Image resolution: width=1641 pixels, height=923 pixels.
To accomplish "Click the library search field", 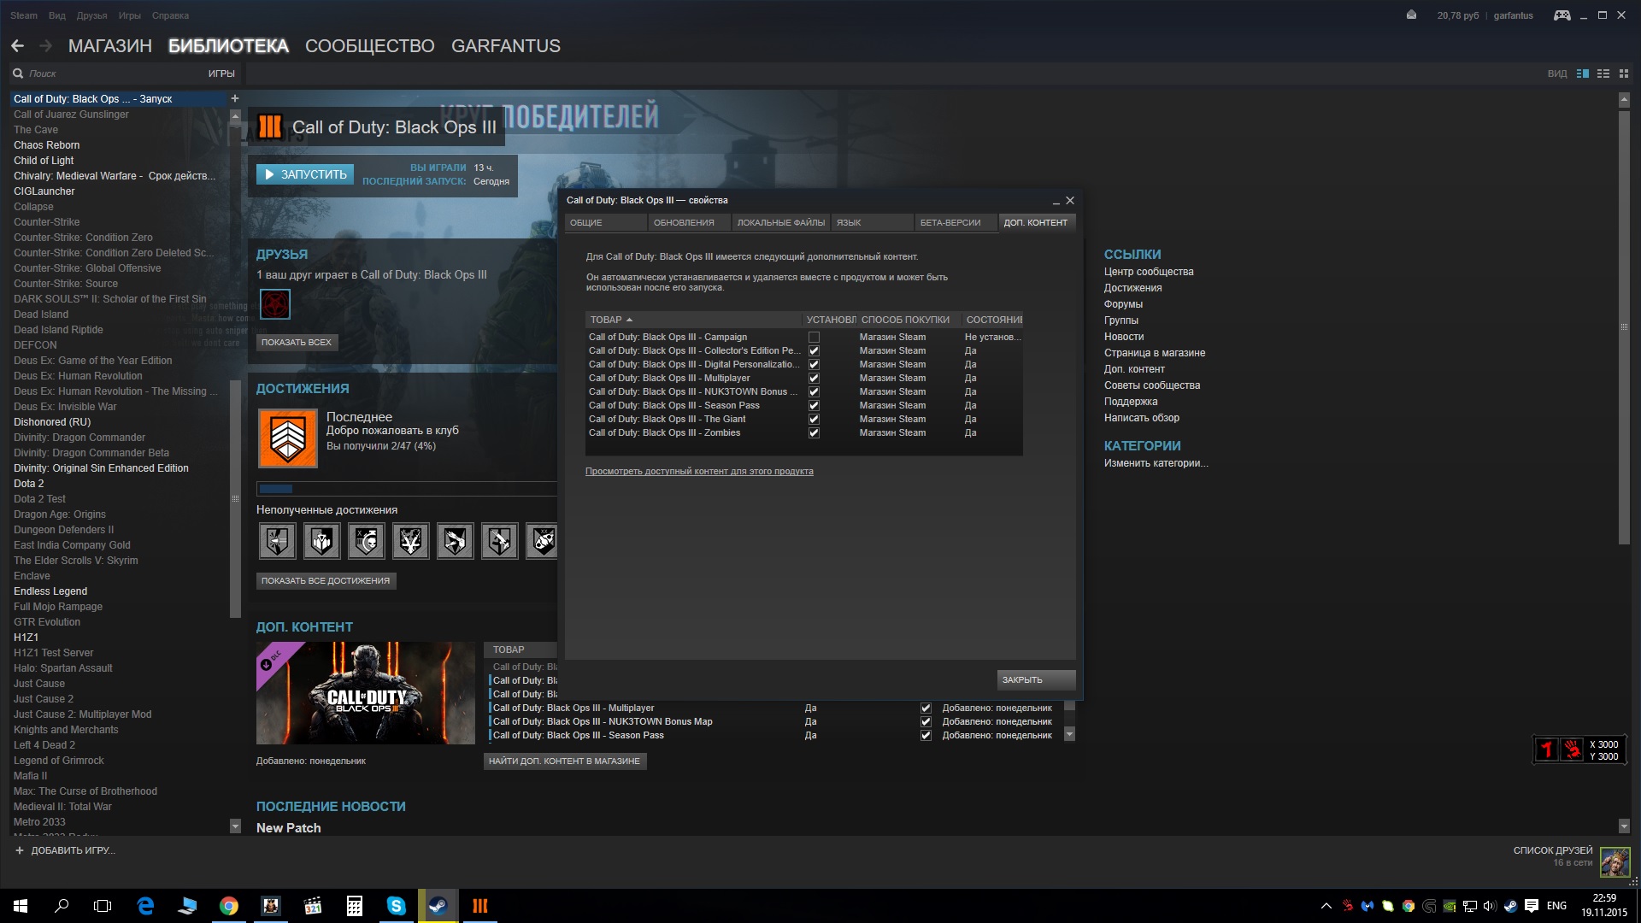I will tap(111, 73).
